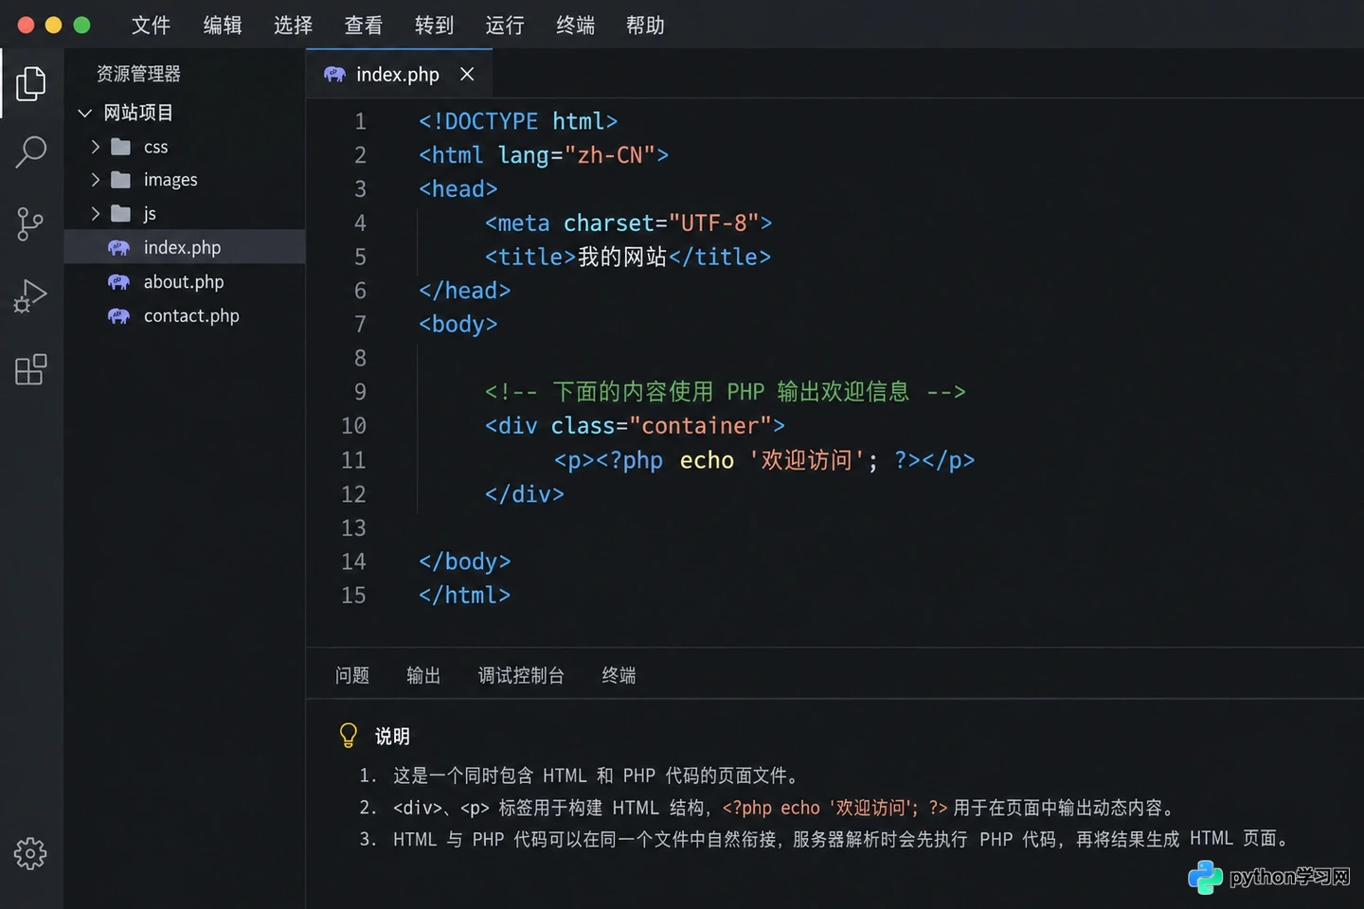Place cursor on the 我的网站 title text
Image resolution: width=1364 pixels, height=909 pixels.
pyautogui.click(x=622, y=257)
